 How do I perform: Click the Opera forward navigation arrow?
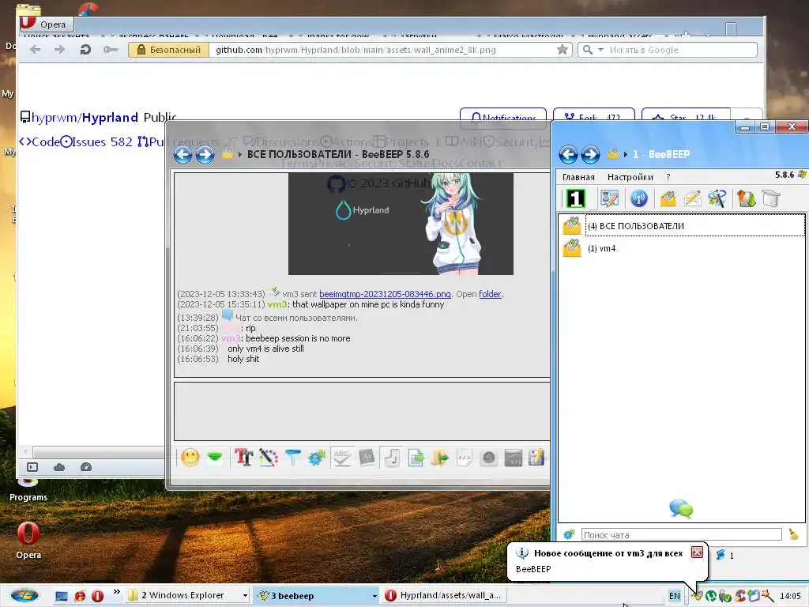pyautogui.click(x=60, y=50)
